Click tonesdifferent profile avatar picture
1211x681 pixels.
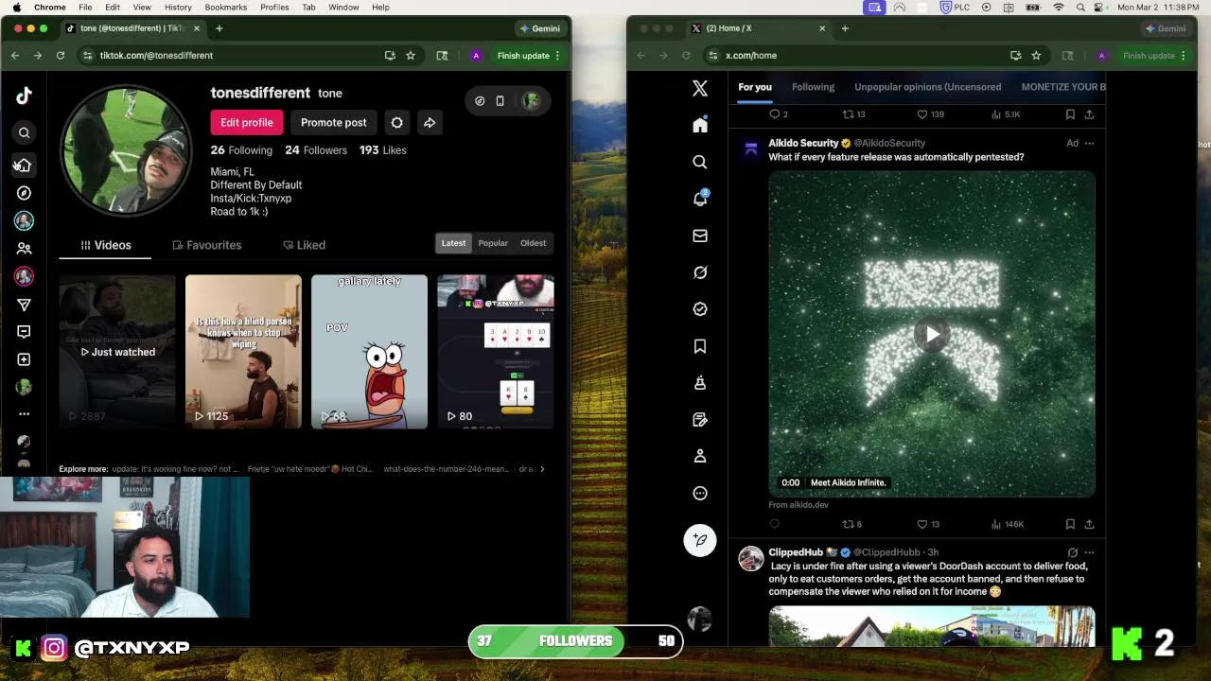click(x=126, y=151)
